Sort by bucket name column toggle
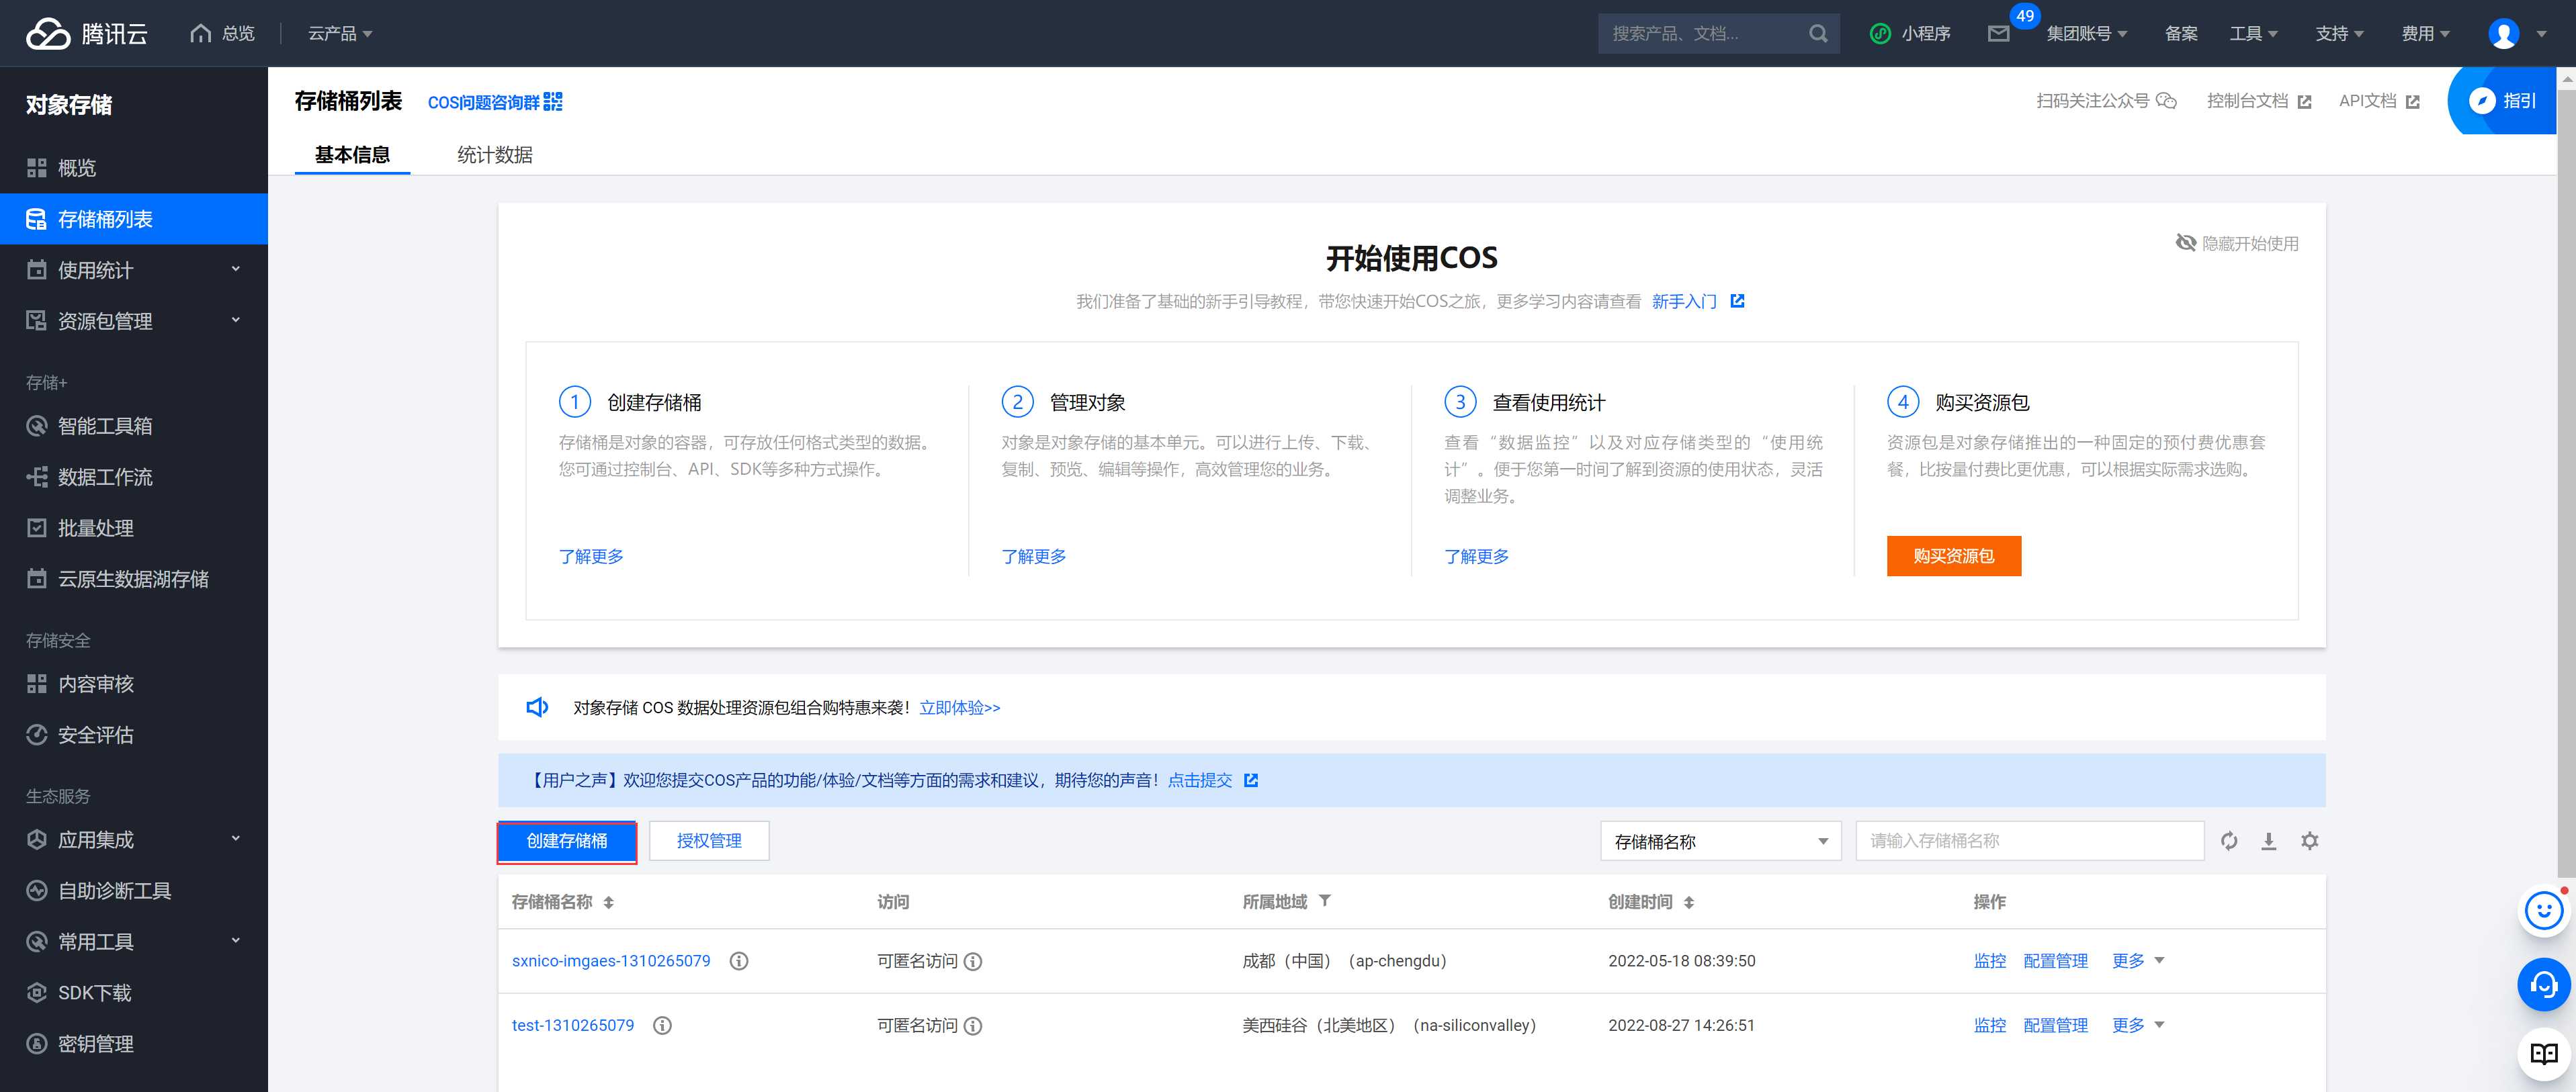Image resolution: width=2576 pixels, height=1092 pixels. coord(608,903)
